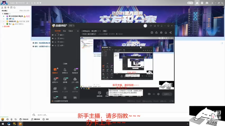
Task: Edit the stream title with the pencil icon
Action: (x=95, y=34)
